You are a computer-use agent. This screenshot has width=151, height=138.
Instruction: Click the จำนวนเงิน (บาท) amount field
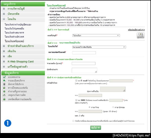[x=84, y=63]
